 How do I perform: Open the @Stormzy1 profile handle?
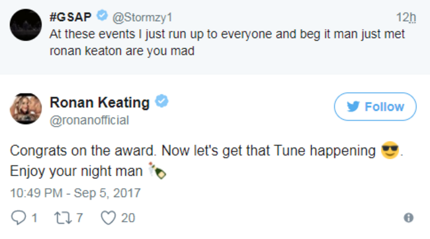(142, 18)
